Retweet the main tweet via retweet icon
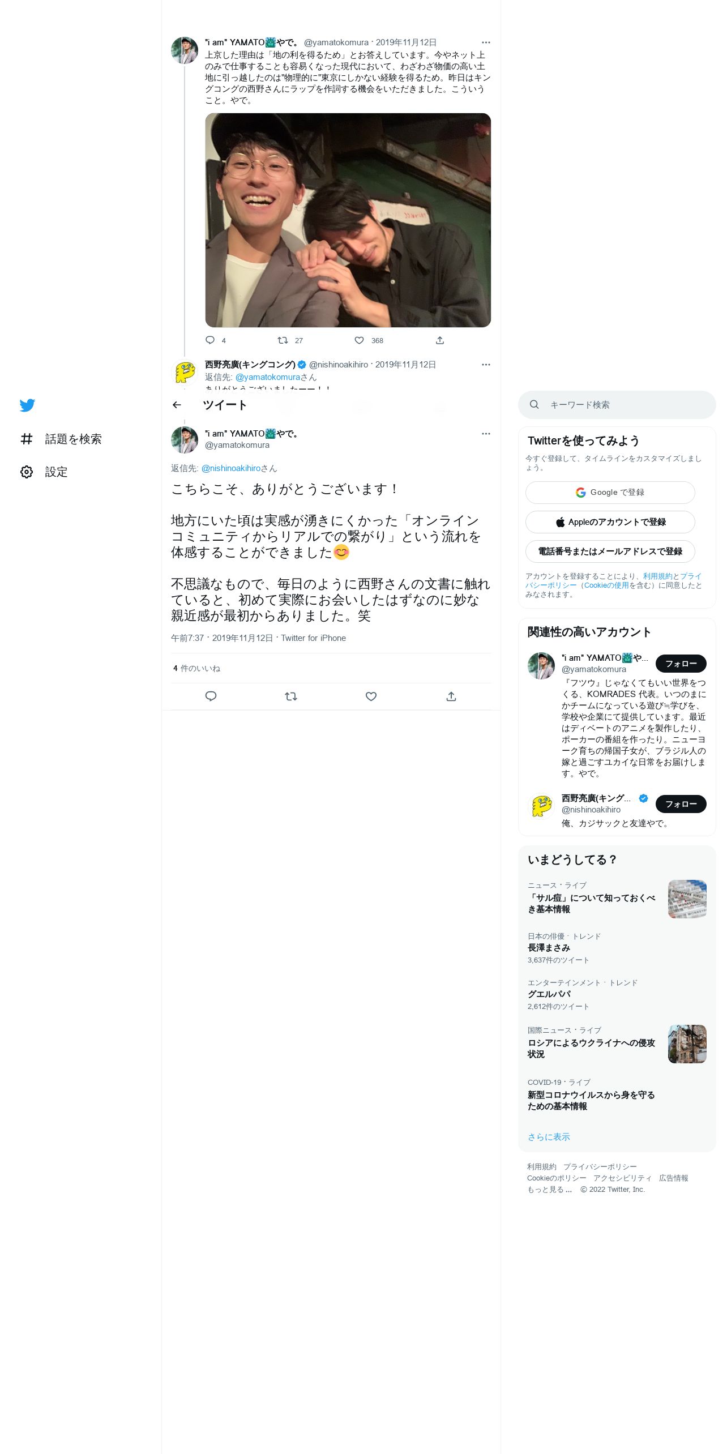 point(291,696)
